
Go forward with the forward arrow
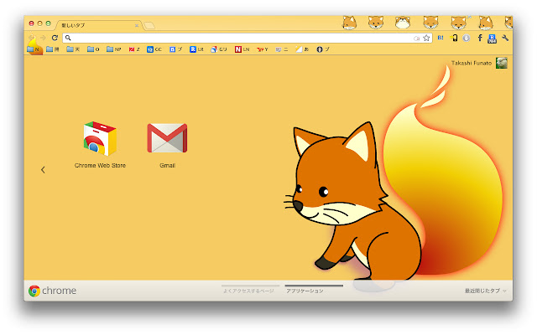click(x=43, y=38)
